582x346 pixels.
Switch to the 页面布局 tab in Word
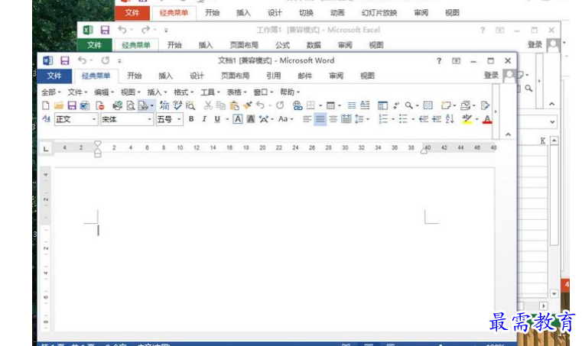point(235,76)
